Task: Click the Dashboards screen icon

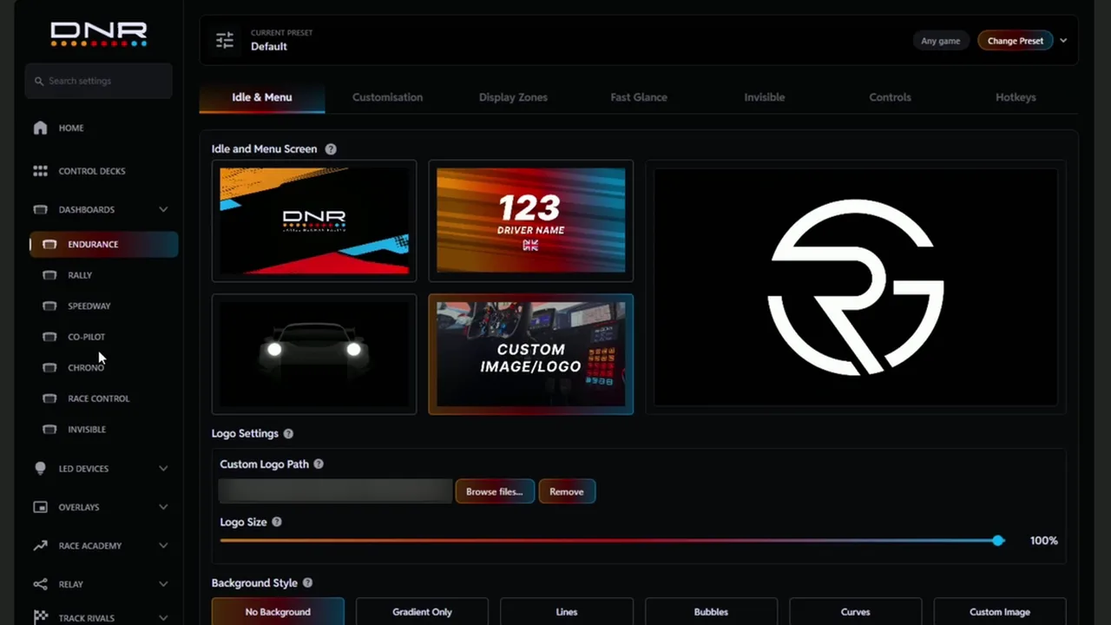Action: (x=40, y=209)
